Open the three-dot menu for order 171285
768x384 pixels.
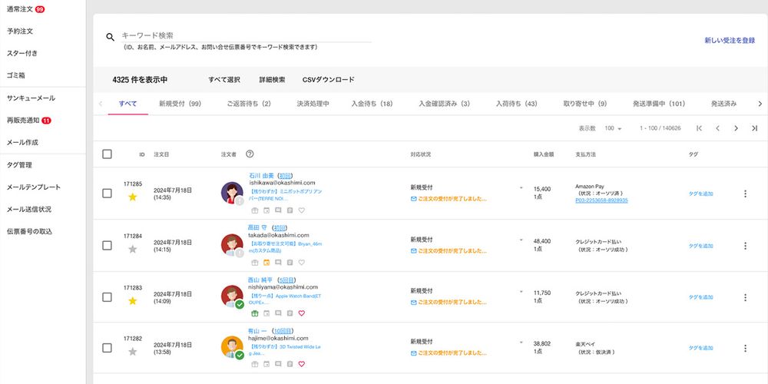point(744,194)
